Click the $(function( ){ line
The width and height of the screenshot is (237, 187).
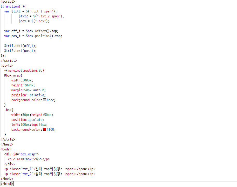click(x=13, y=6)
